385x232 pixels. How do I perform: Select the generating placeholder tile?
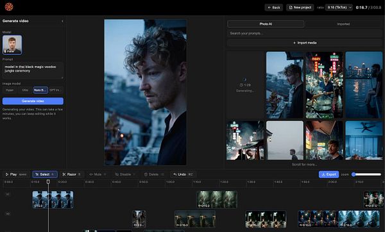point(245,85)
